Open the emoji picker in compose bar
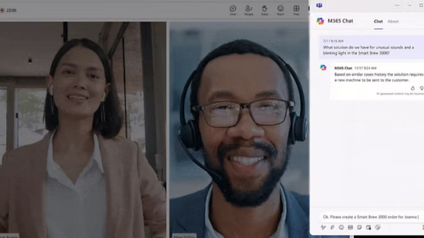424x238 pixels. tap(341, 227)
